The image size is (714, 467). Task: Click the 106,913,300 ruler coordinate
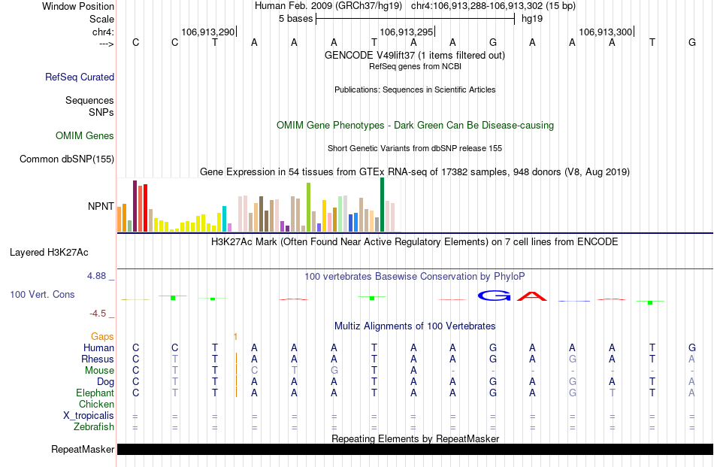(x=605, y=32)
